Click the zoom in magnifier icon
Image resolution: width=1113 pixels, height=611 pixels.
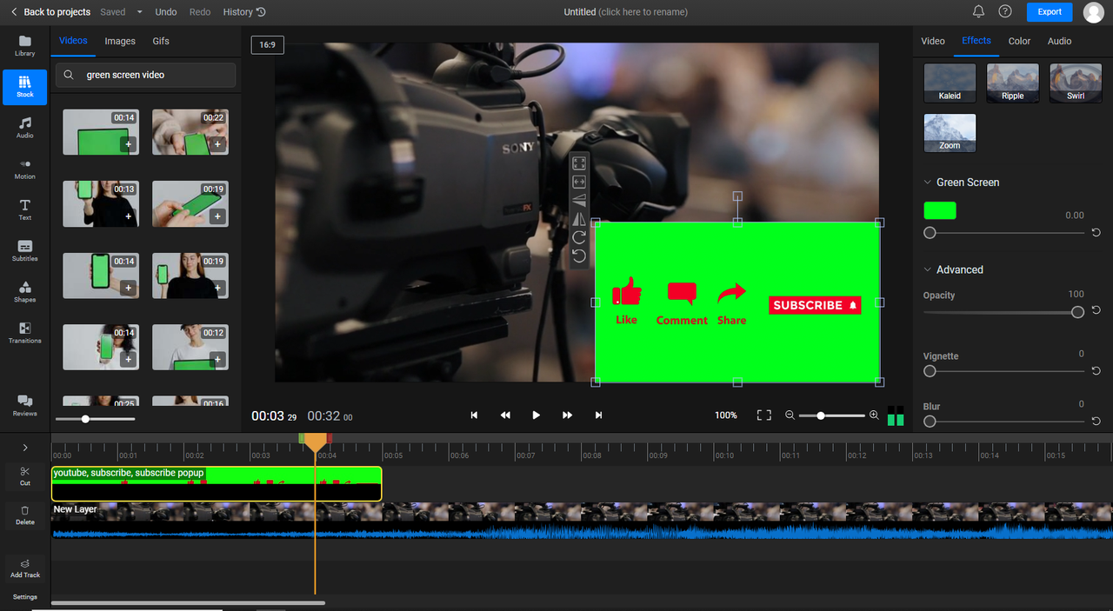tap(874, 415)
